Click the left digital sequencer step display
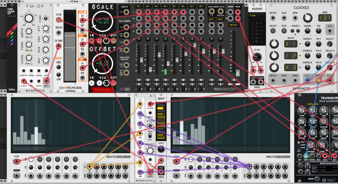The height and width of the screenshot is (184, 338). pyautogui.click(x=70, y=125)
